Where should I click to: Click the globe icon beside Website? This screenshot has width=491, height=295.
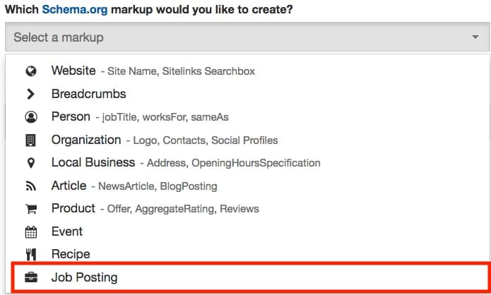30,71
